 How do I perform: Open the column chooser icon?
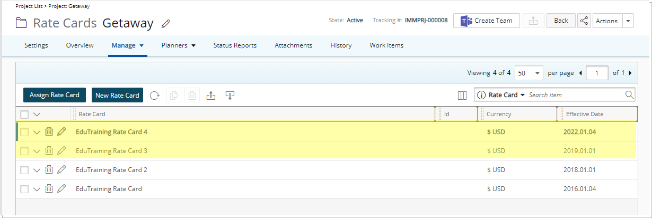click(x=462, y=96)
